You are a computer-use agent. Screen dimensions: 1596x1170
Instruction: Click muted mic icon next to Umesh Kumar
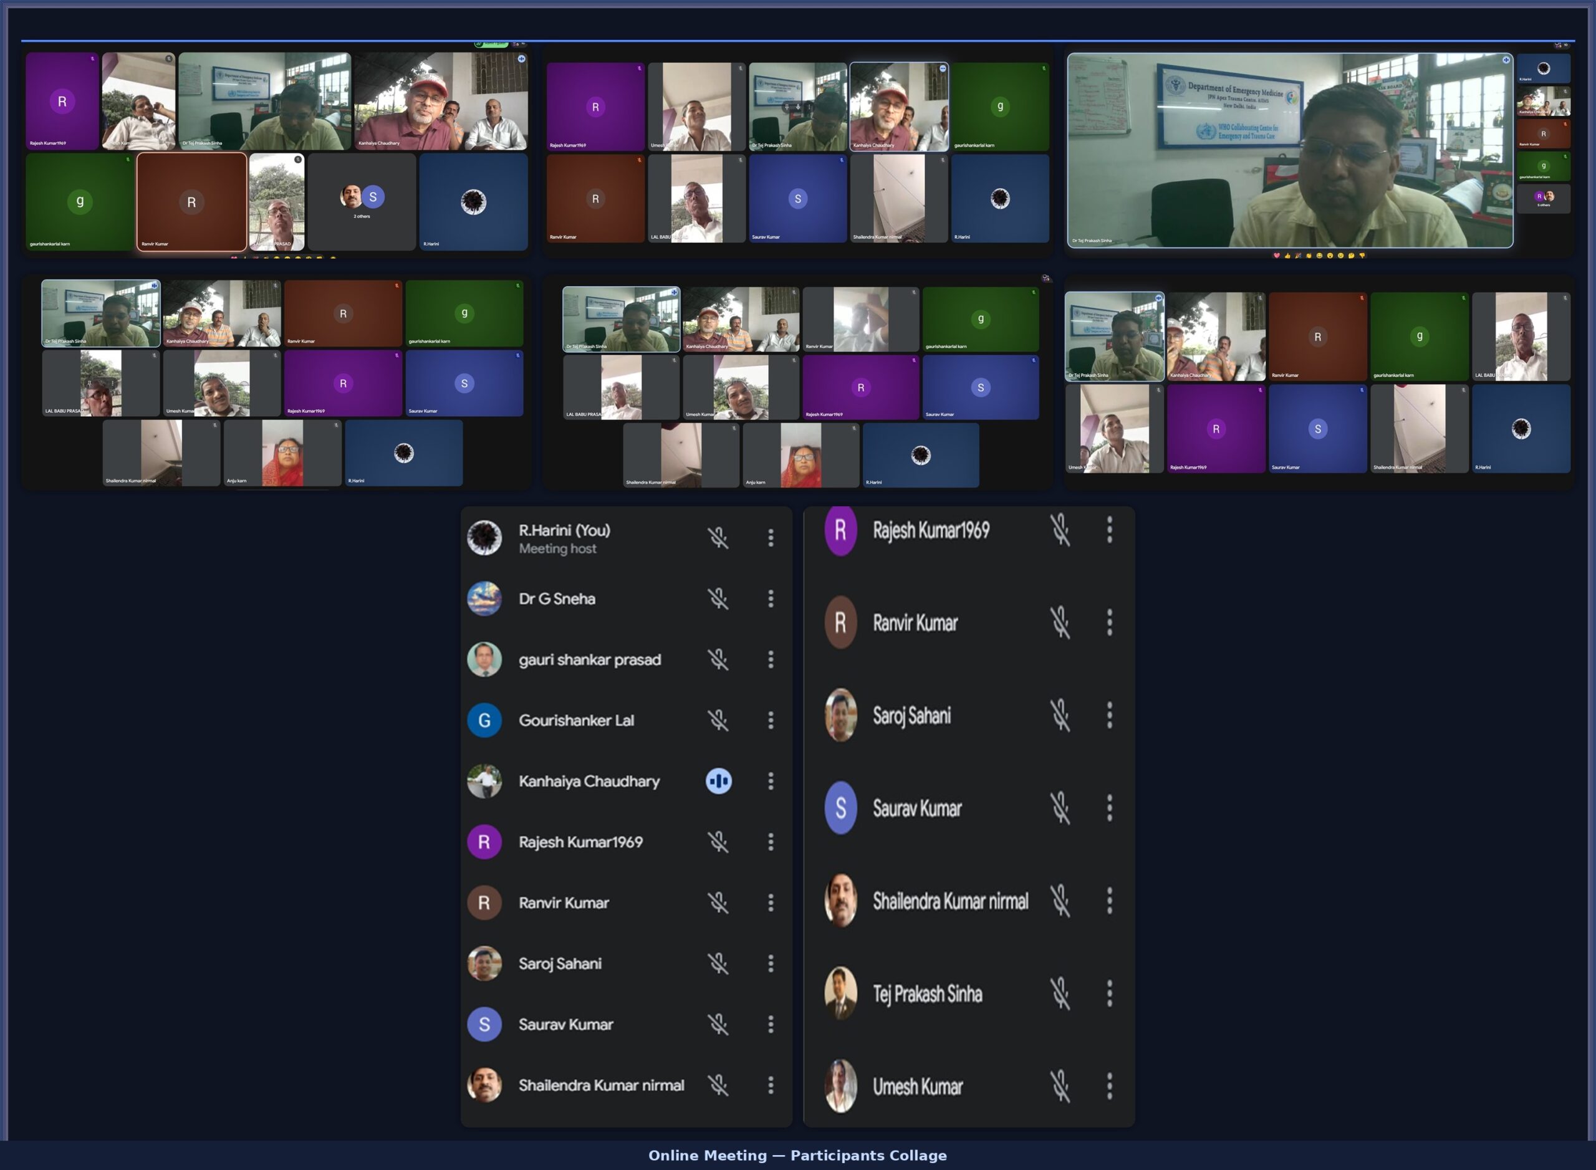[1060, 1086]
